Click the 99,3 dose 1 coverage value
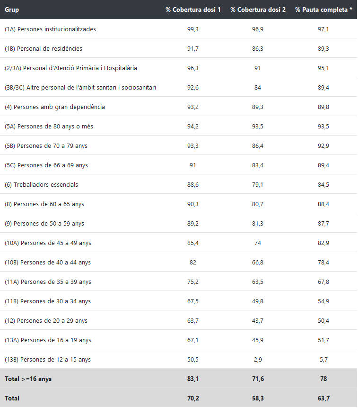 tap(193, 29)
